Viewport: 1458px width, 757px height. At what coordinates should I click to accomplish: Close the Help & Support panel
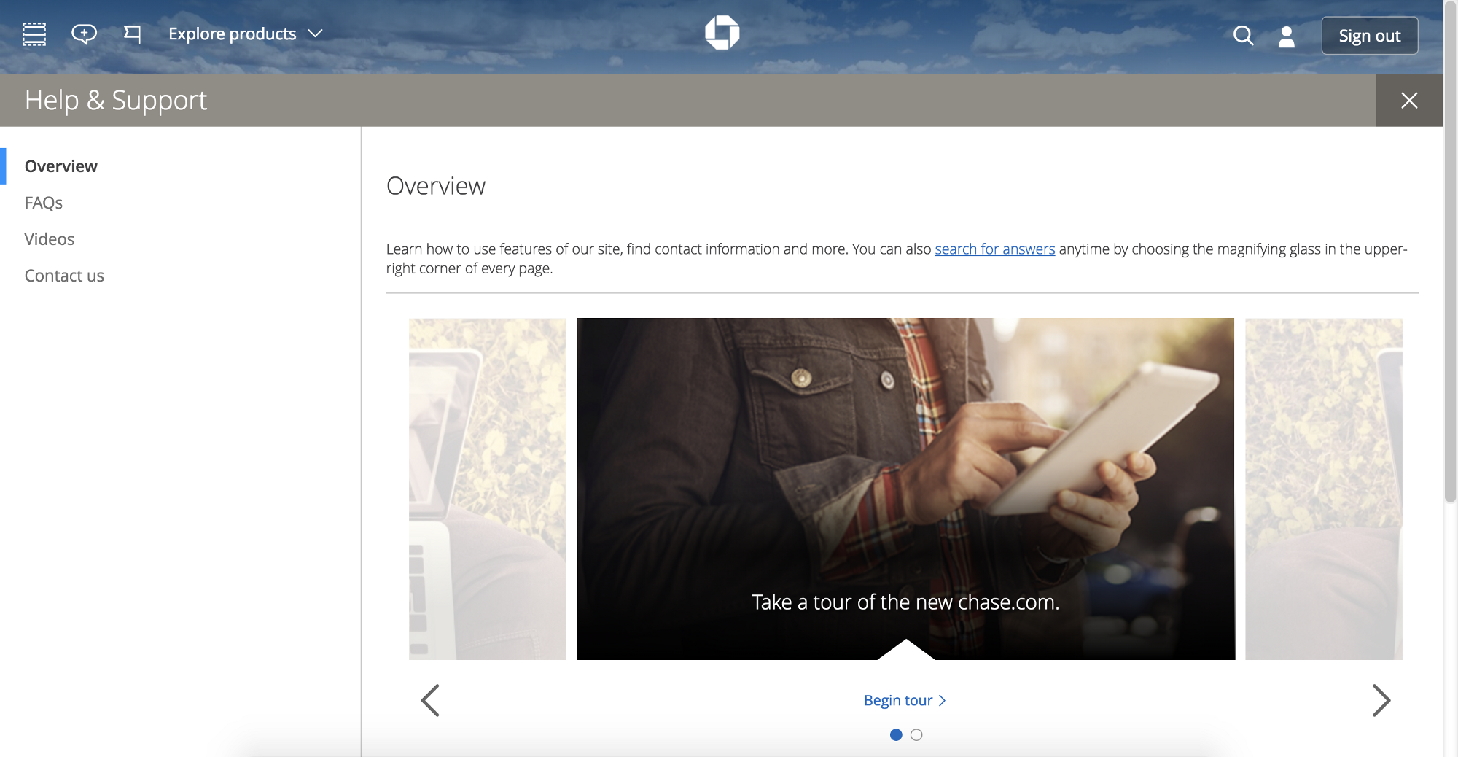click(1409, 101)
